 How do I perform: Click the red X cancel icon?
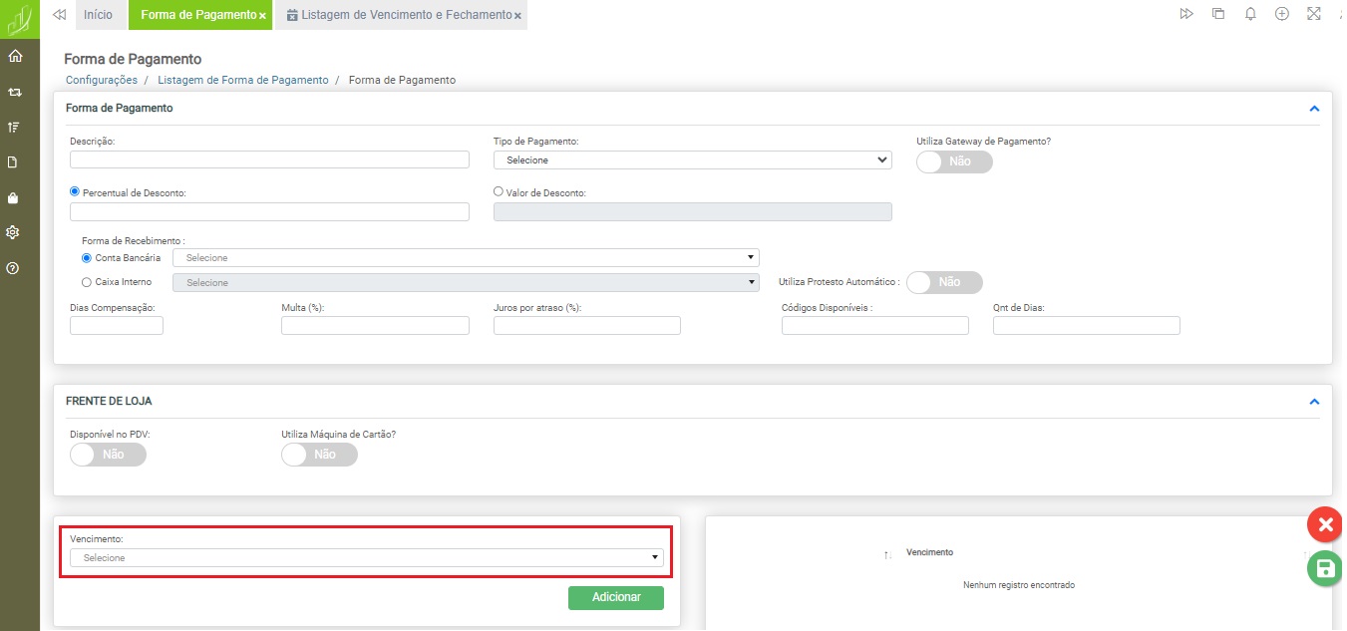coord(1324,524)
